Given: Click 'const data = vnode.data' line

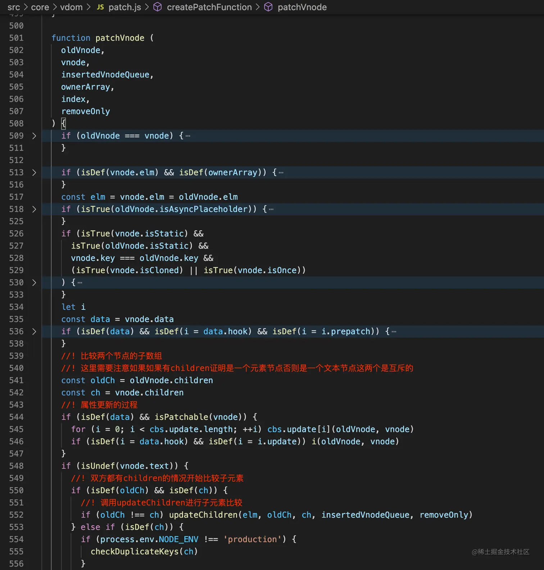Looking at the screenshot, I should [x=117, y=319].
